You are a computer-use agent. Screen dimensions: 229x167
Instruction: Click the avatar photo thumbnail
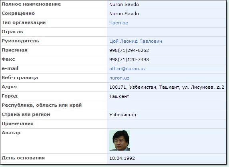click(x=120, y=140)
